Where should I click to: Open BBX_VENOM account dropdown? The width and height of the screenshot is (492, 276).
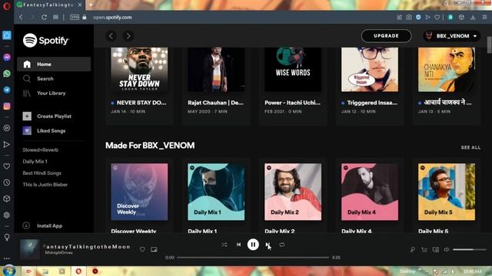tap(451, 36)
